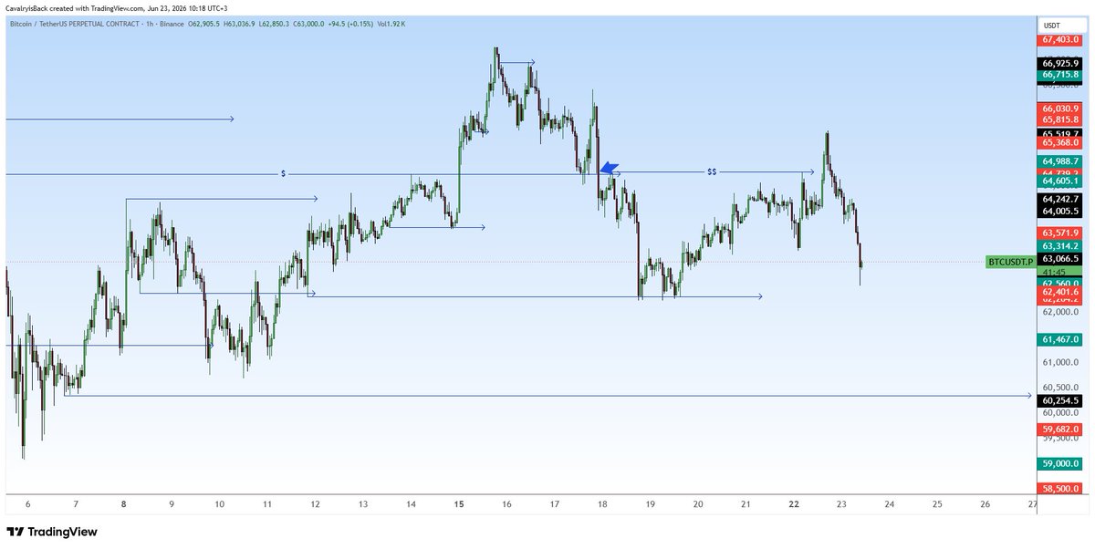
Task: Select the 65,815.8 red price label
Action: point(1061,119)
